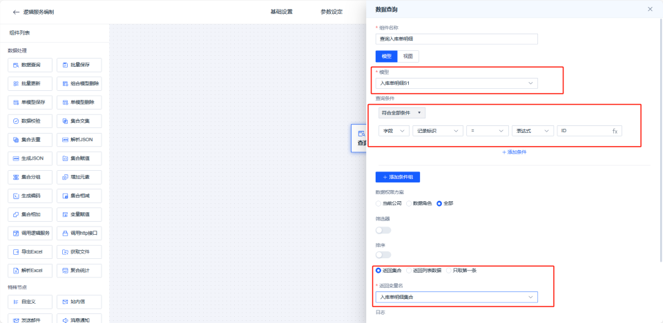Screen dimensions: 663x323
Task: Select the 调用逻辑服务 component
Action: point(30,233)
